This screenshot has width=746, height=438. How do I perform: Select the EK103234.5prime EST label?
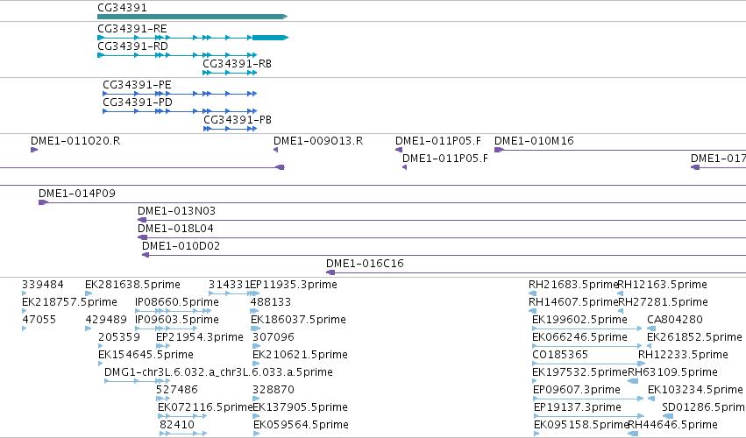[695, 390]
